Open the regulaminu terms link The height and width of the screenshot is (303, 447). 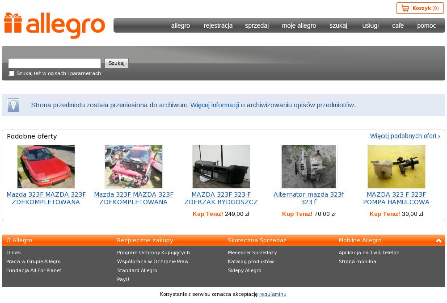(x=273, y=294)
